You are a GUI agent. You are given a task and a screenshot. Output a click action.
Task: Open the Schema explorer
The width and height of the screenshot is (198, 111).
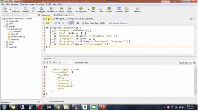(109, 10)
